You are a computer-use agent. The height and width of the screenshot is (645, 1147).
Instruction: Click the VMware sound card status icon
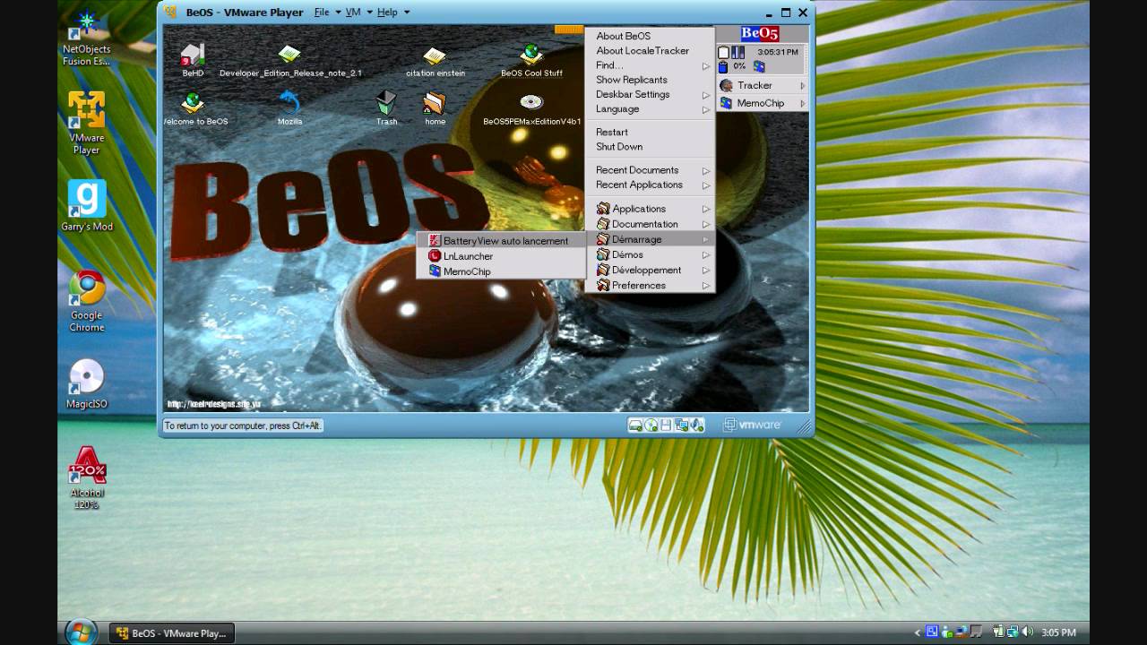click(697, 426)
